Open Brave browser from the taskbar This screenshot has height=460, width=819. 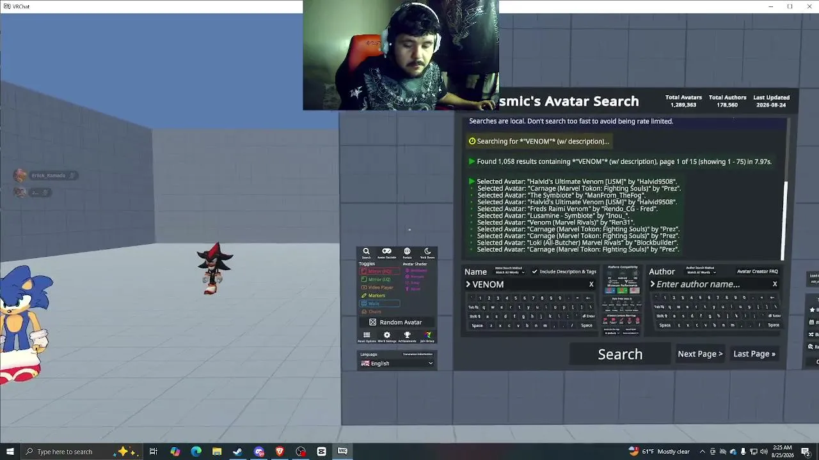(x=280, y=452)
